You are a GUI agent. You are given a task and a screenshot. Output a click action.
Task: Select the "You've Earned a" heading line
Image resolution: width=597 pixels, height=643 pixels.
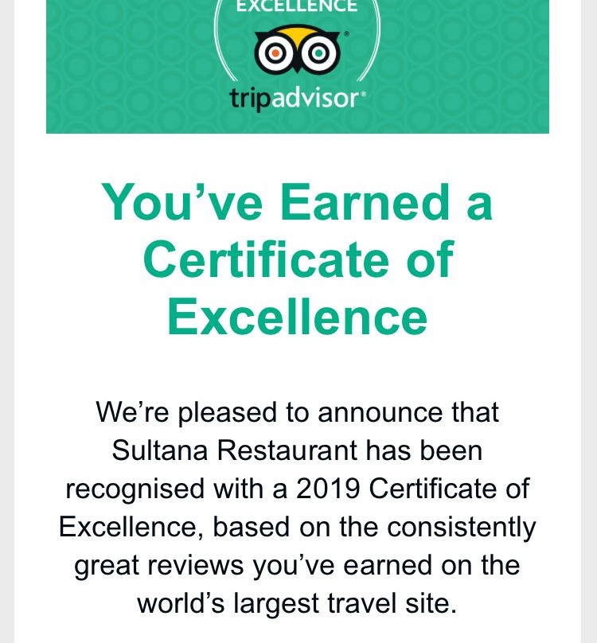pos(297,202)
